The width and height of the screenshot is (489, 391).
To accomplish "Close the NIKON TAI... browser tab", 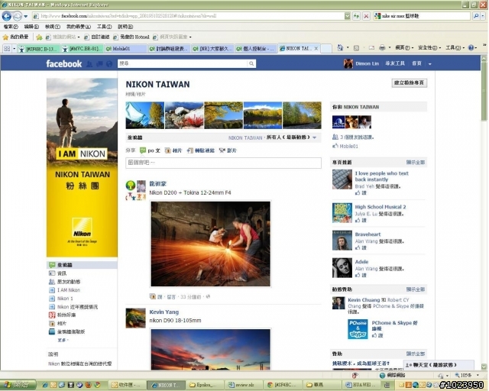I will 316,49.
